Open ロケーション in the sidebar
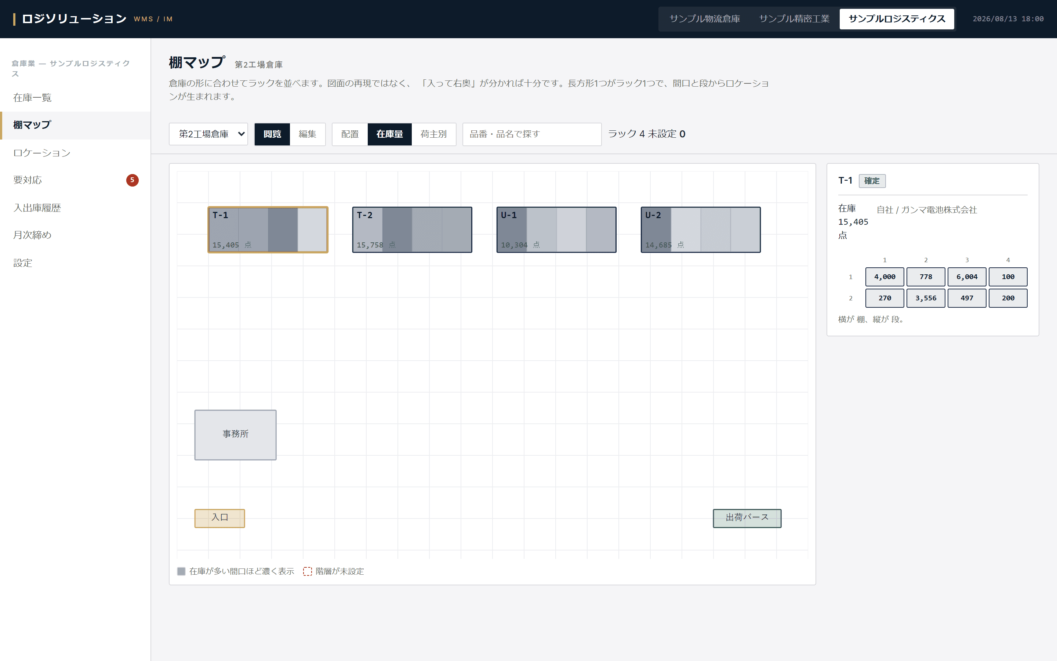 point(75,152)
